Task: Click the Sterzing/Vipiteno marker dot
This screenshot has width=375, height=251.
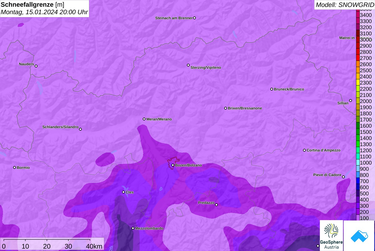Action: pyautogui.click(x=188, y=65)
